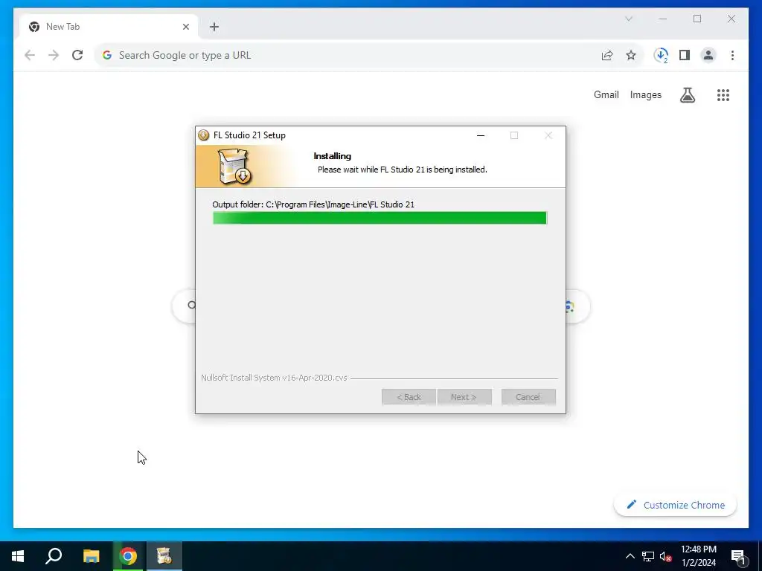Open the notification center icon
The height and width of the screenshot is (571, 762).
[x=738, y=557]
